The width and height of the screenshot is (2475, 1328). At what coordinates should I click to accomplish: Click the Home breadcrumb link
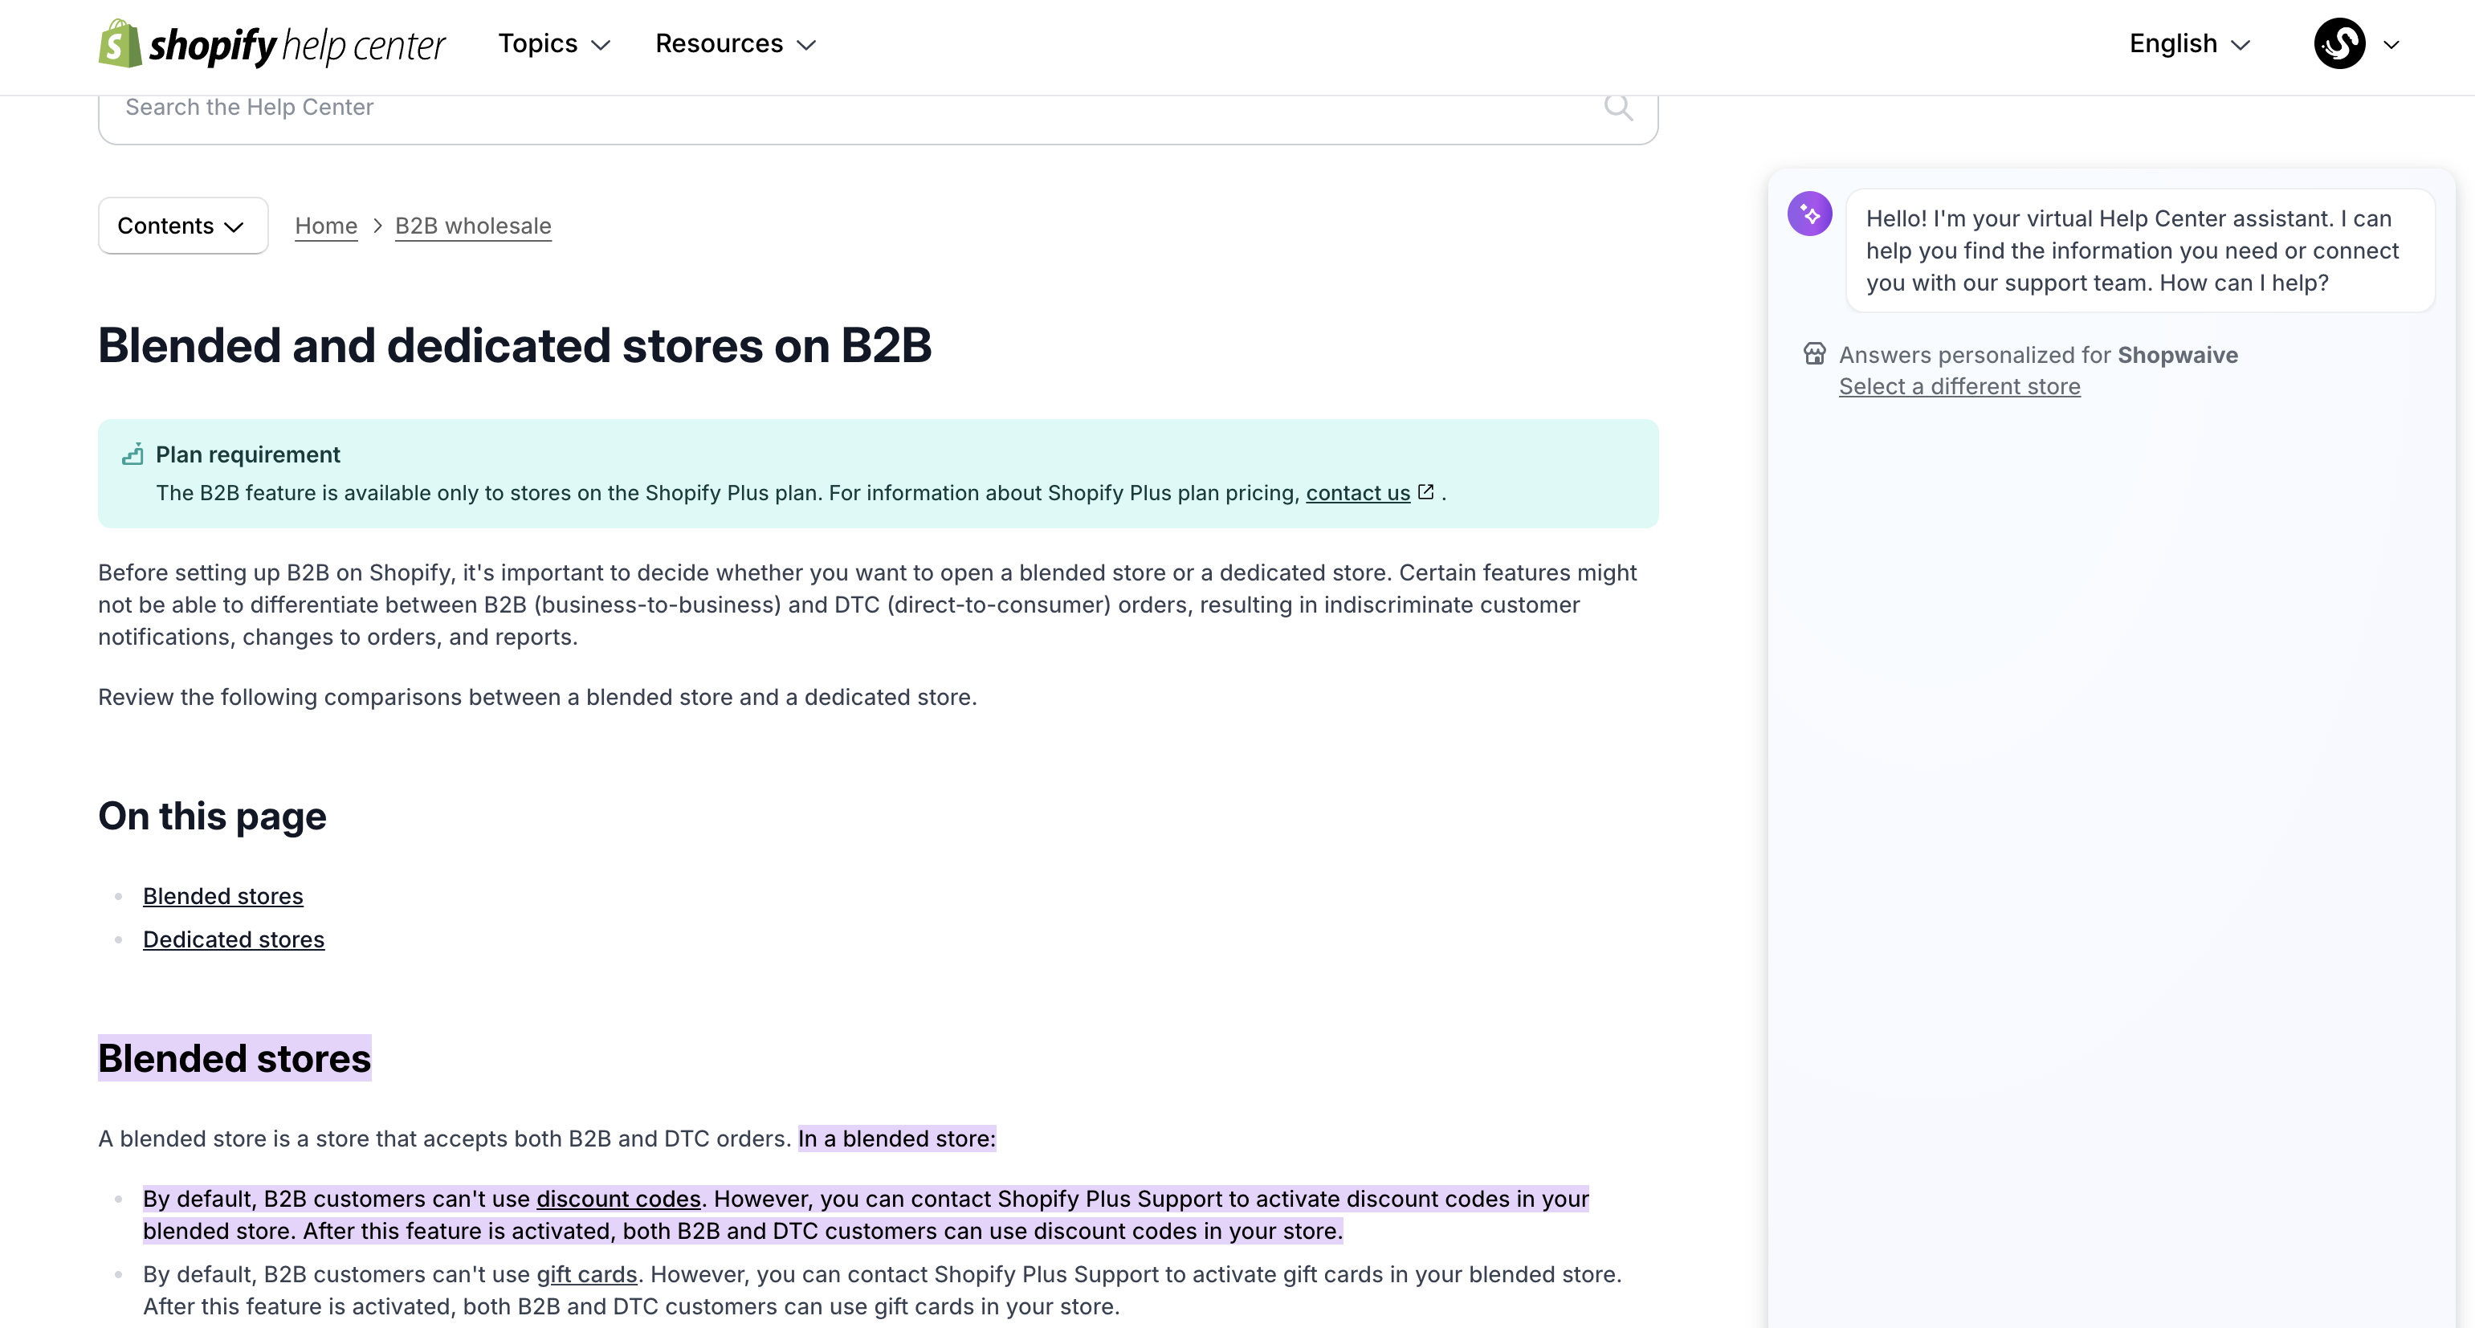[326, 226]
